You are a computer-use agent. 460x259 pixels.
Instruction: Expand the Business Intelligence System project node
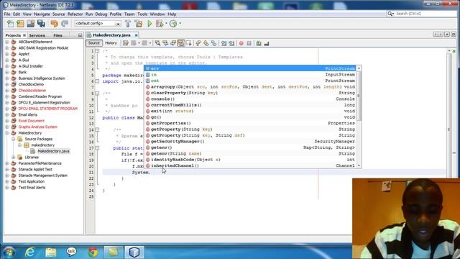[7, 78]
